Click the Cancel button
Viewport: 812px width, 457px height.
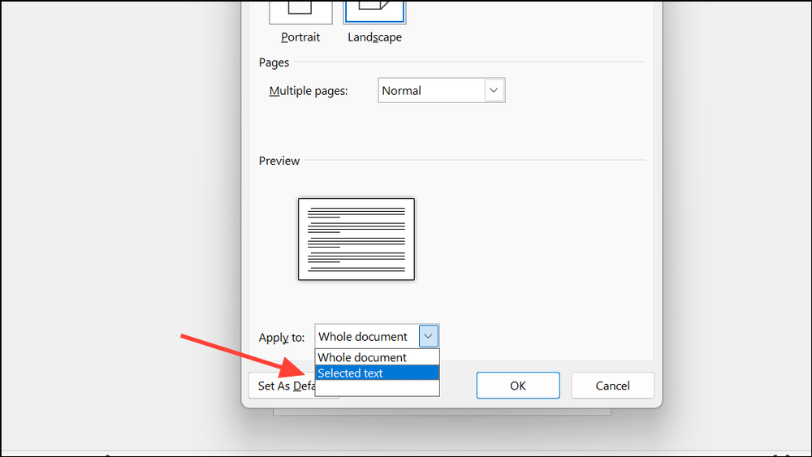(612, 386)
